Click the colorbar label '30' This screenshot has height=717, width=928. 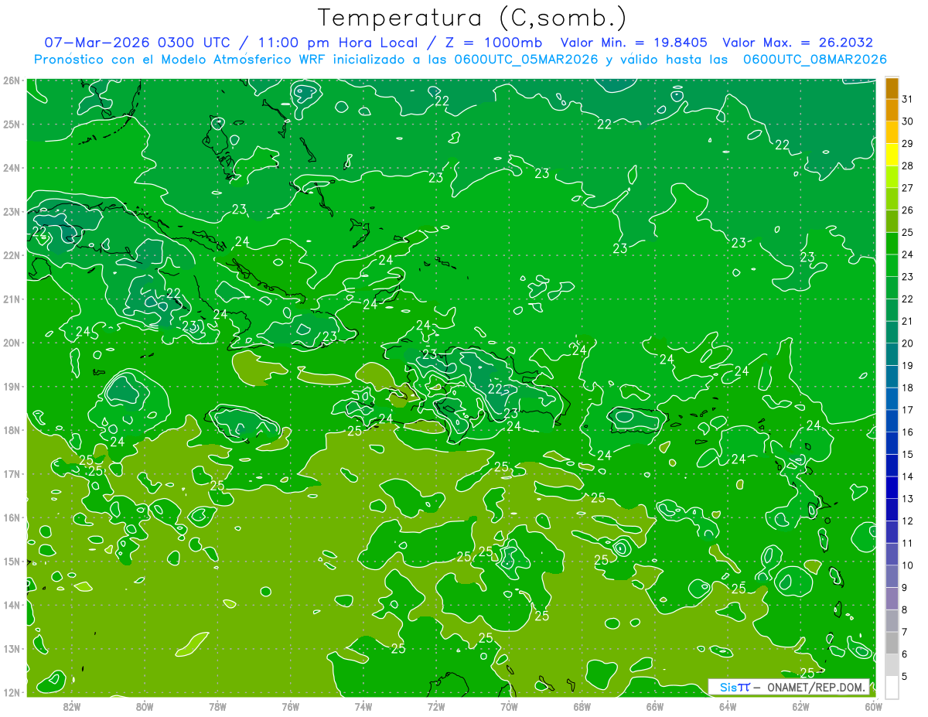coord(908,121)
